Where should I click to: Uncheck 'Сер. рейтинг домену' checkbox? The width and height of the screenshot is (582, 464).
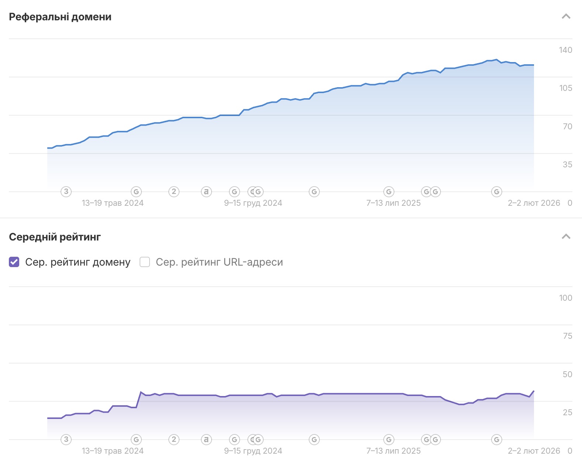[x=14, y=262]
